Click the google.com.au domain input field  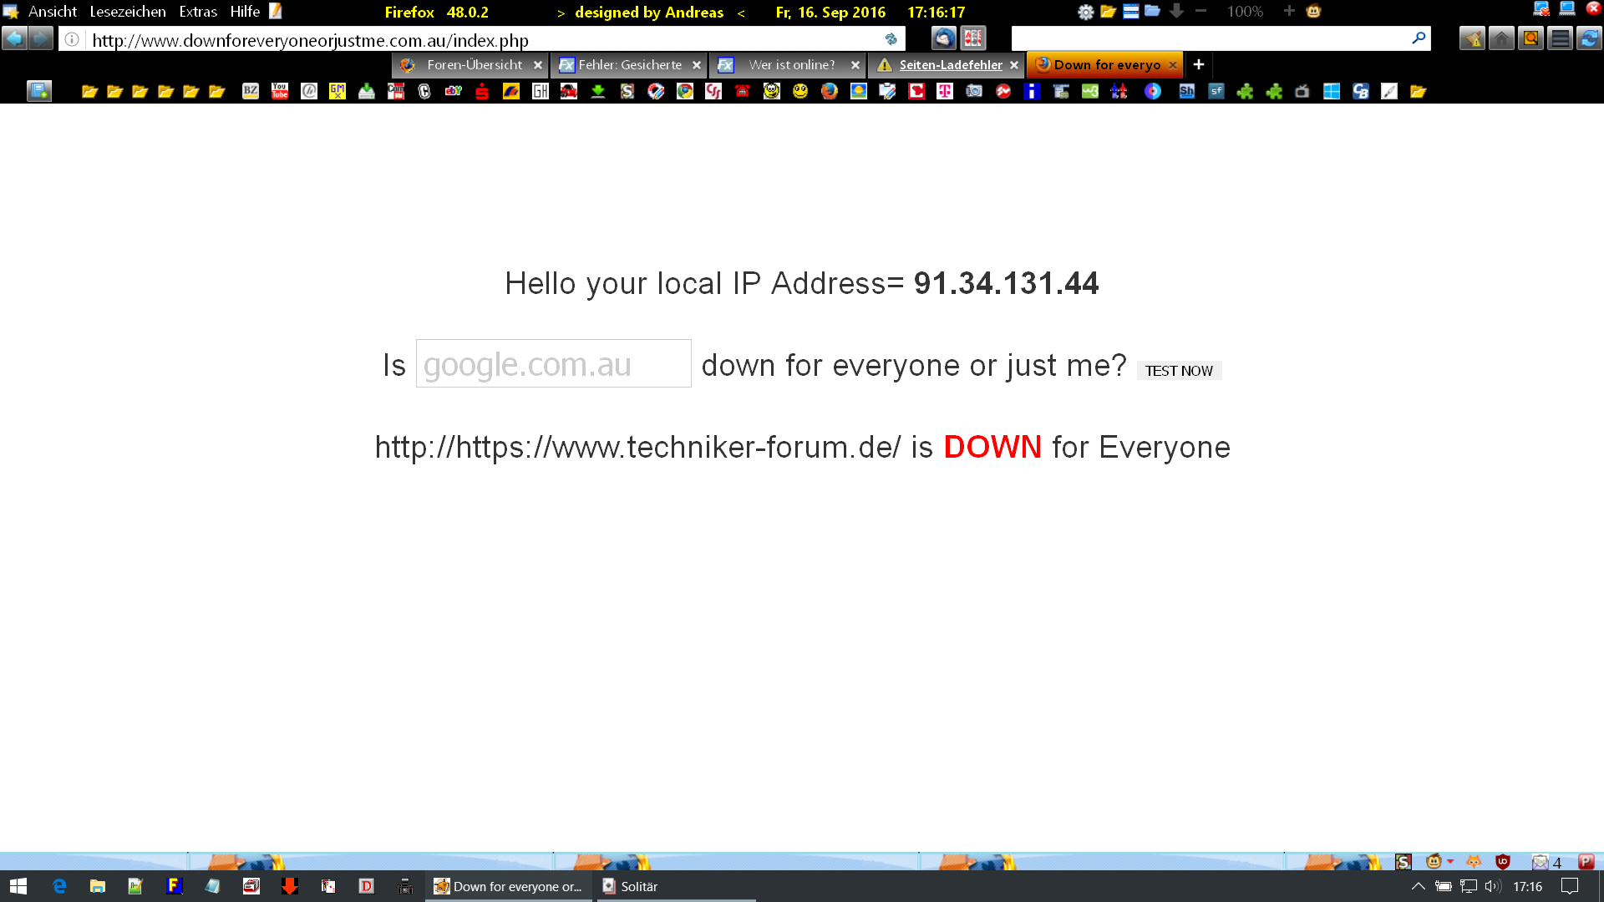[x=553, y=364]
